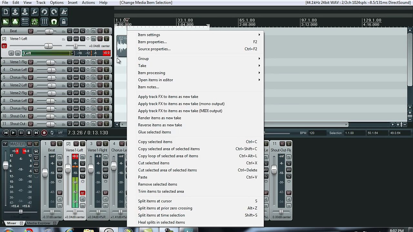Click the Open Project toolbar icon
Screen dimensions: 413x232
click(15, 12)
